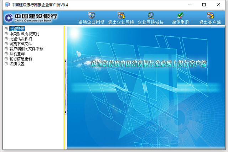The width and height of the screenshot is (228, 152).
Task: Click the 退出企业网银 text label
Action: (121, 22)
